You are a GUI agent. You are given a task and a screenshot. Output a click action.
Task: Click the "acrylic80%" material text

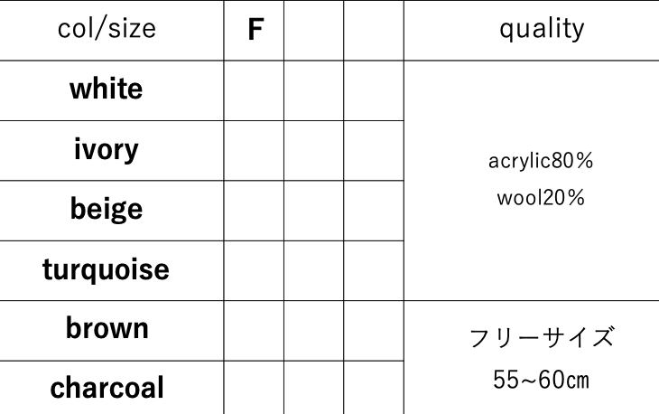(541, 162)
